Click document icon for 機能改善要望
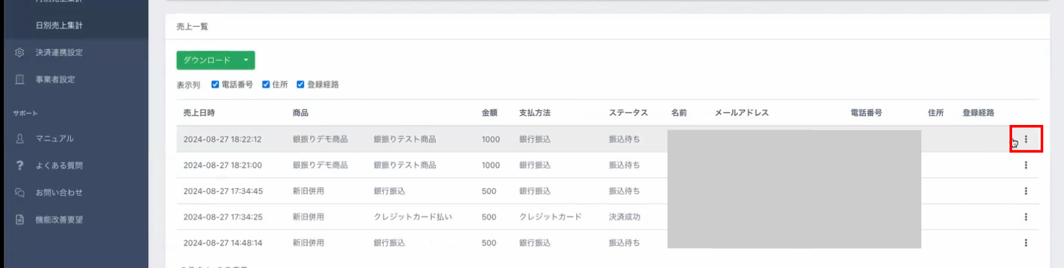Viewport: 1064px width, 268px height. (19, 220)
